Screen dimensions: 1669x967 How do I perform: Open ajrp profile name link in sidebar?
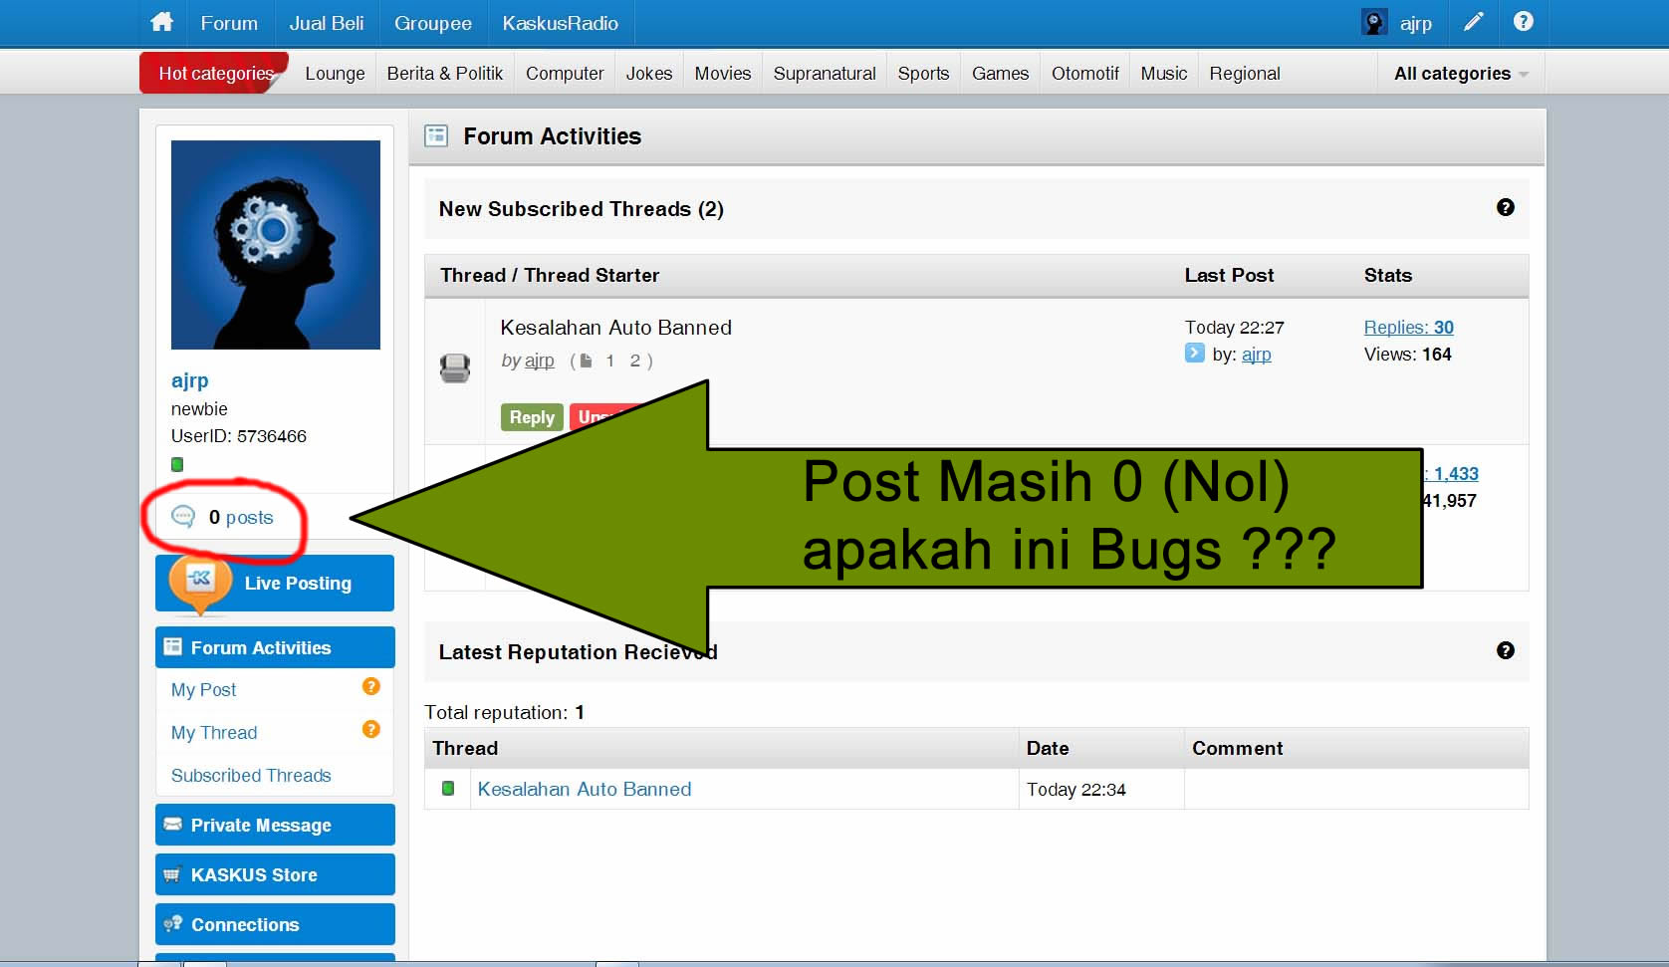[189, 380]
